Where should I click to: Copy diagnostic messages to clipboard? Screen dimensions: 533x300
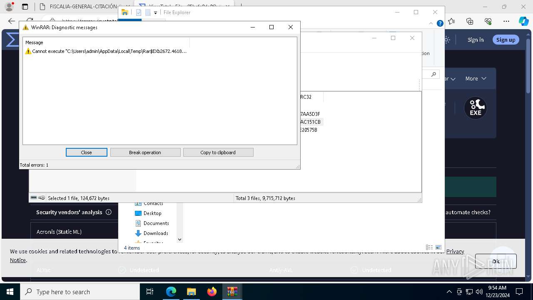point(218,152)
